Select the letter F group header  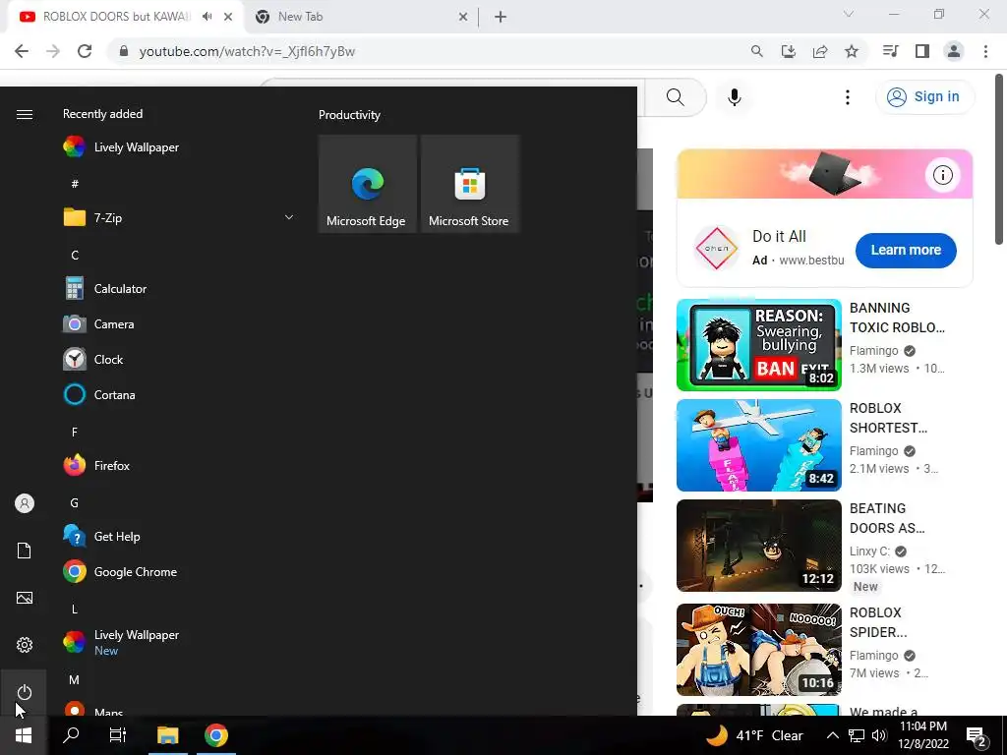pyautogui.click(x=75, y=433)
